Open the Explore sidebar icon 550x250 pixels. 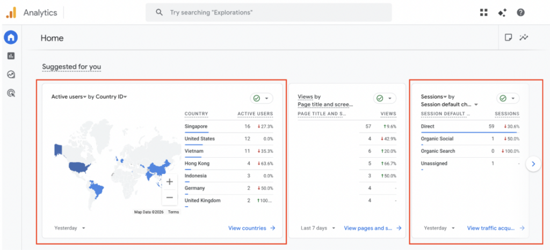pos(11,74)
